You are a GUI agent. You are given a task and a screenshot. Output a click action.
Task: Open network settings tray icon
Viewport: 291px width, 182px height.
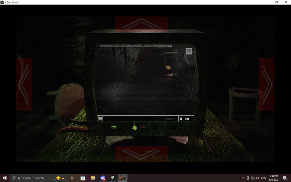(253, 178)
